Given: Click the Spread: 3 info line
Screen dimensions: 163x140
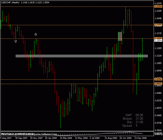Looking at the screenshot, I should coord(130,126).
